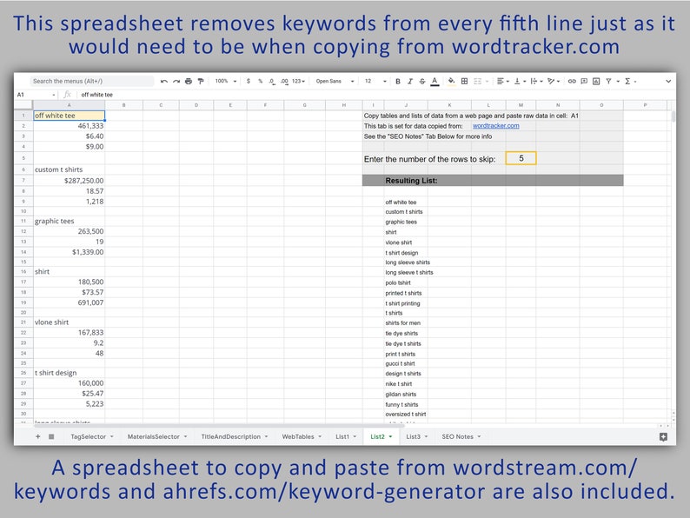This screenshot has width=690, height=518.
Task: Switch to the List3 tab
Action: click(417, 436)
